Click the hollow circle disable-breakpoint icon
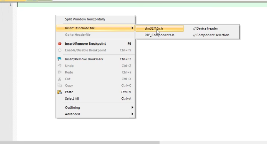This screenshot has height=144, width=267. tap(60, 50)
